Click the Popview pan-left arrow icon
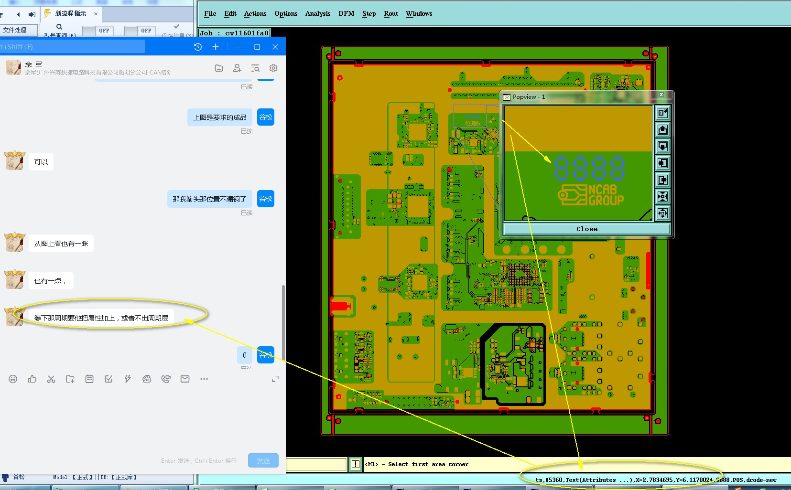The image size is (791, 490). click(x=662, y=163)
